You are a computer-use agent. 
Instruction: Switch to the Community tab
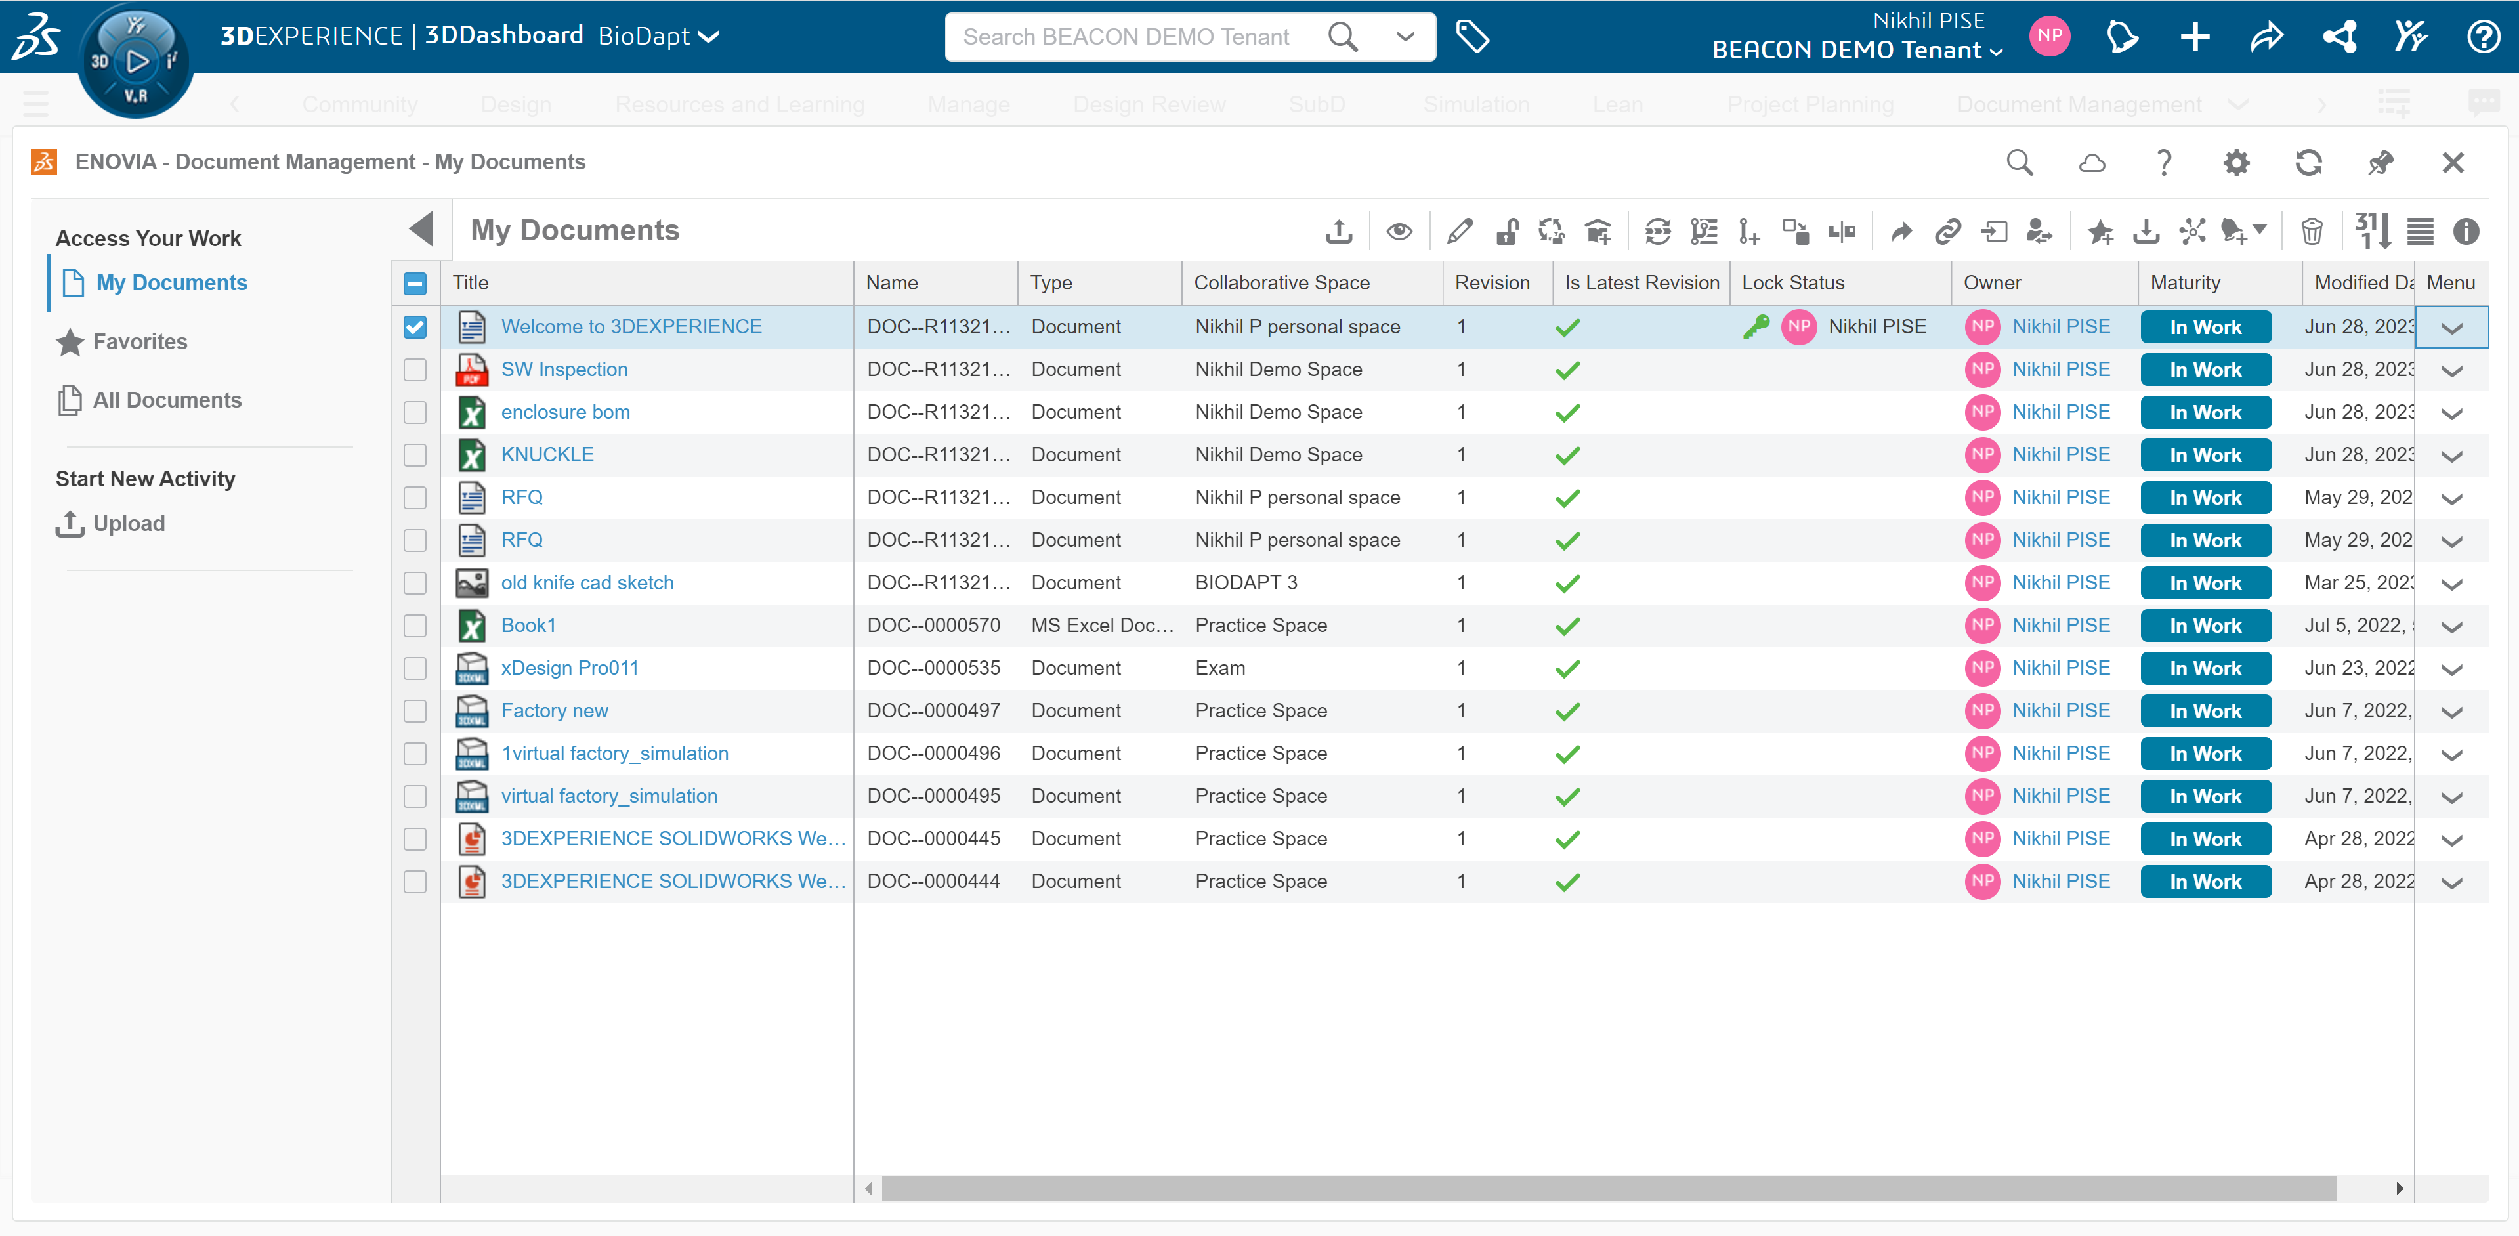[x=360, y=104]
